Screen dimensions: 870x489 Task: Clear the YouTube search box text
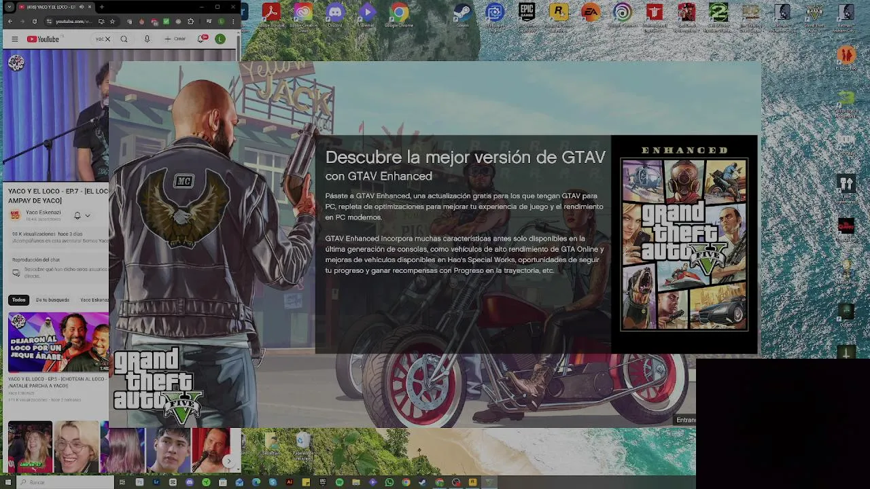pyautogui.click(x=107, y=39)
